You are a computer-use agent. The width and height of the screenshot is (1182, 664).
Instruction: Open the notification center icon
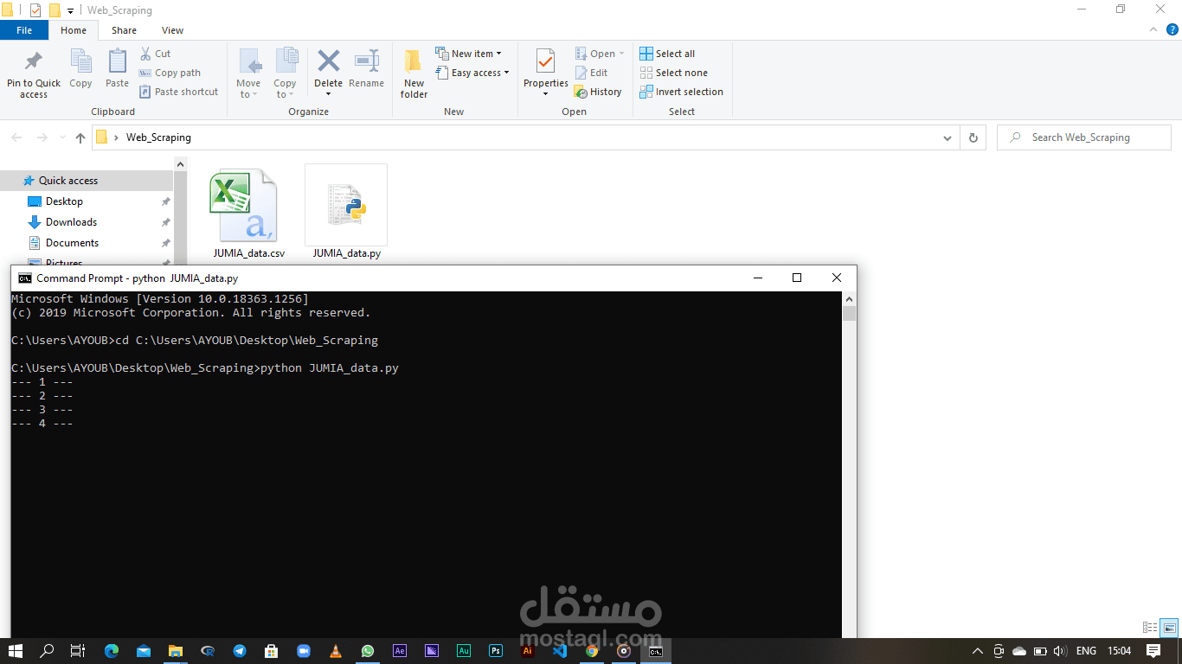(x=1153, y=651)
